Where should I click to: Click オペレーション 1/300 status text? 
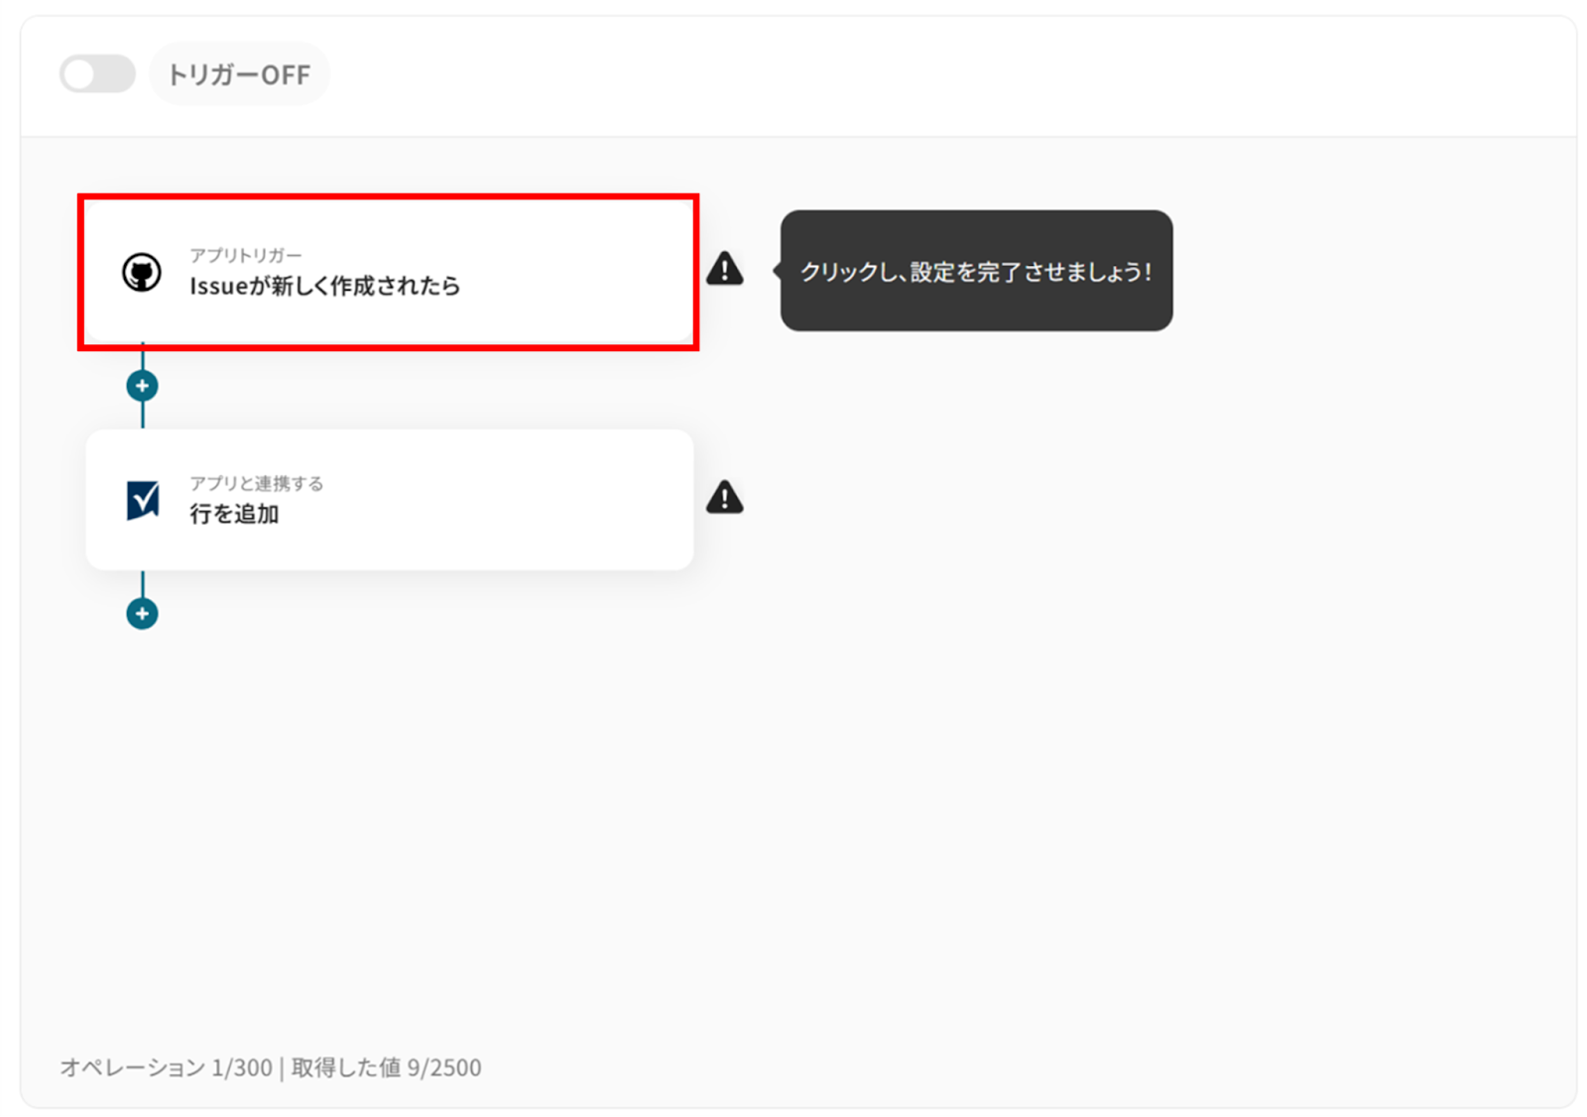click(166, 1067)
